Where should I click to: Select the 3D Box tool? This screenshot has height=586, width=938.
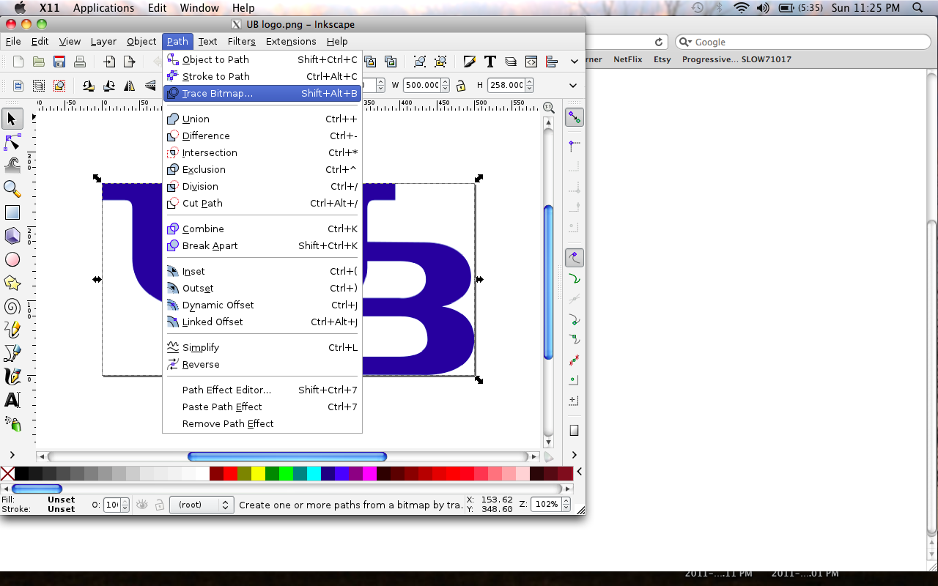pos(12,236)
